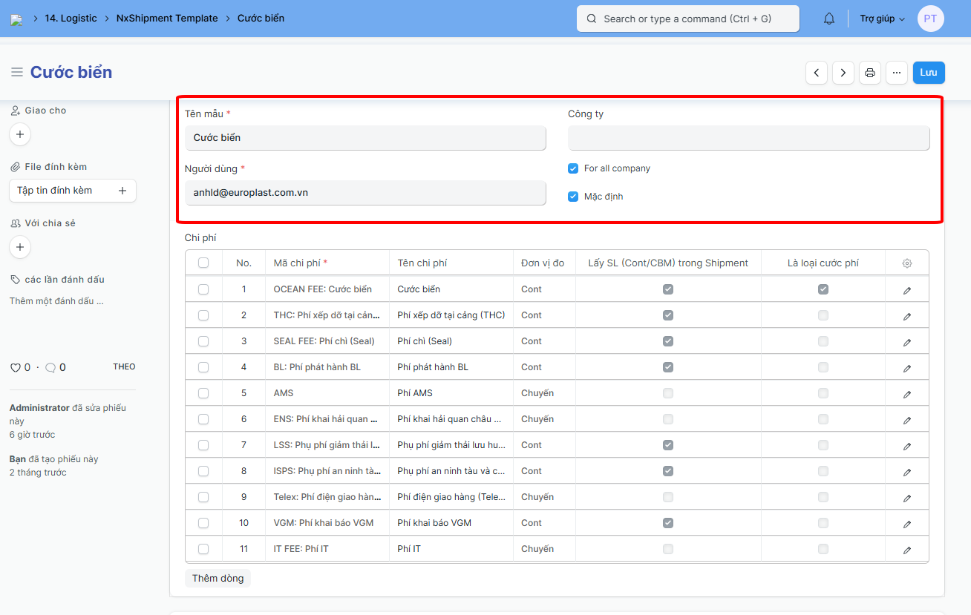Open the PT user avatar menu

tap(930, 19)
